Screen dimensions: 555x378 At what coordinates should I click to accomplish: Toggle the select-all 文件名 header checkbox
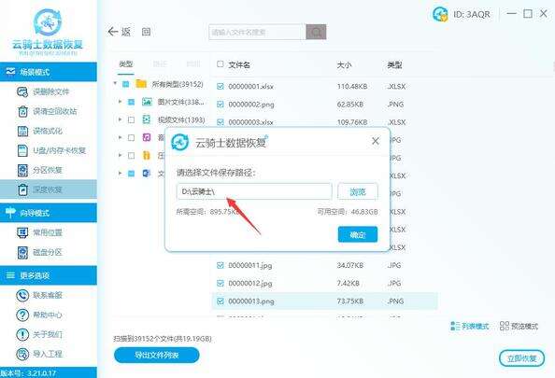pos(221,64)
